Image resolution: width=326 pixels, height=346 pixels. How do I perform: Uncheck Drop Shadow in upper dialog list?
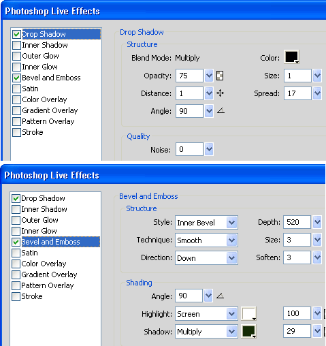16,34
